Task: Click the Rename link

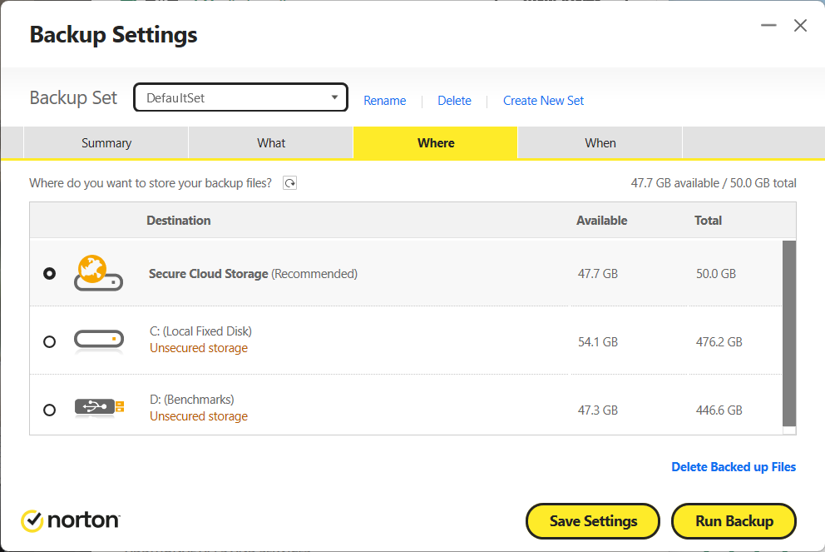Action: [x=384, y=101]
